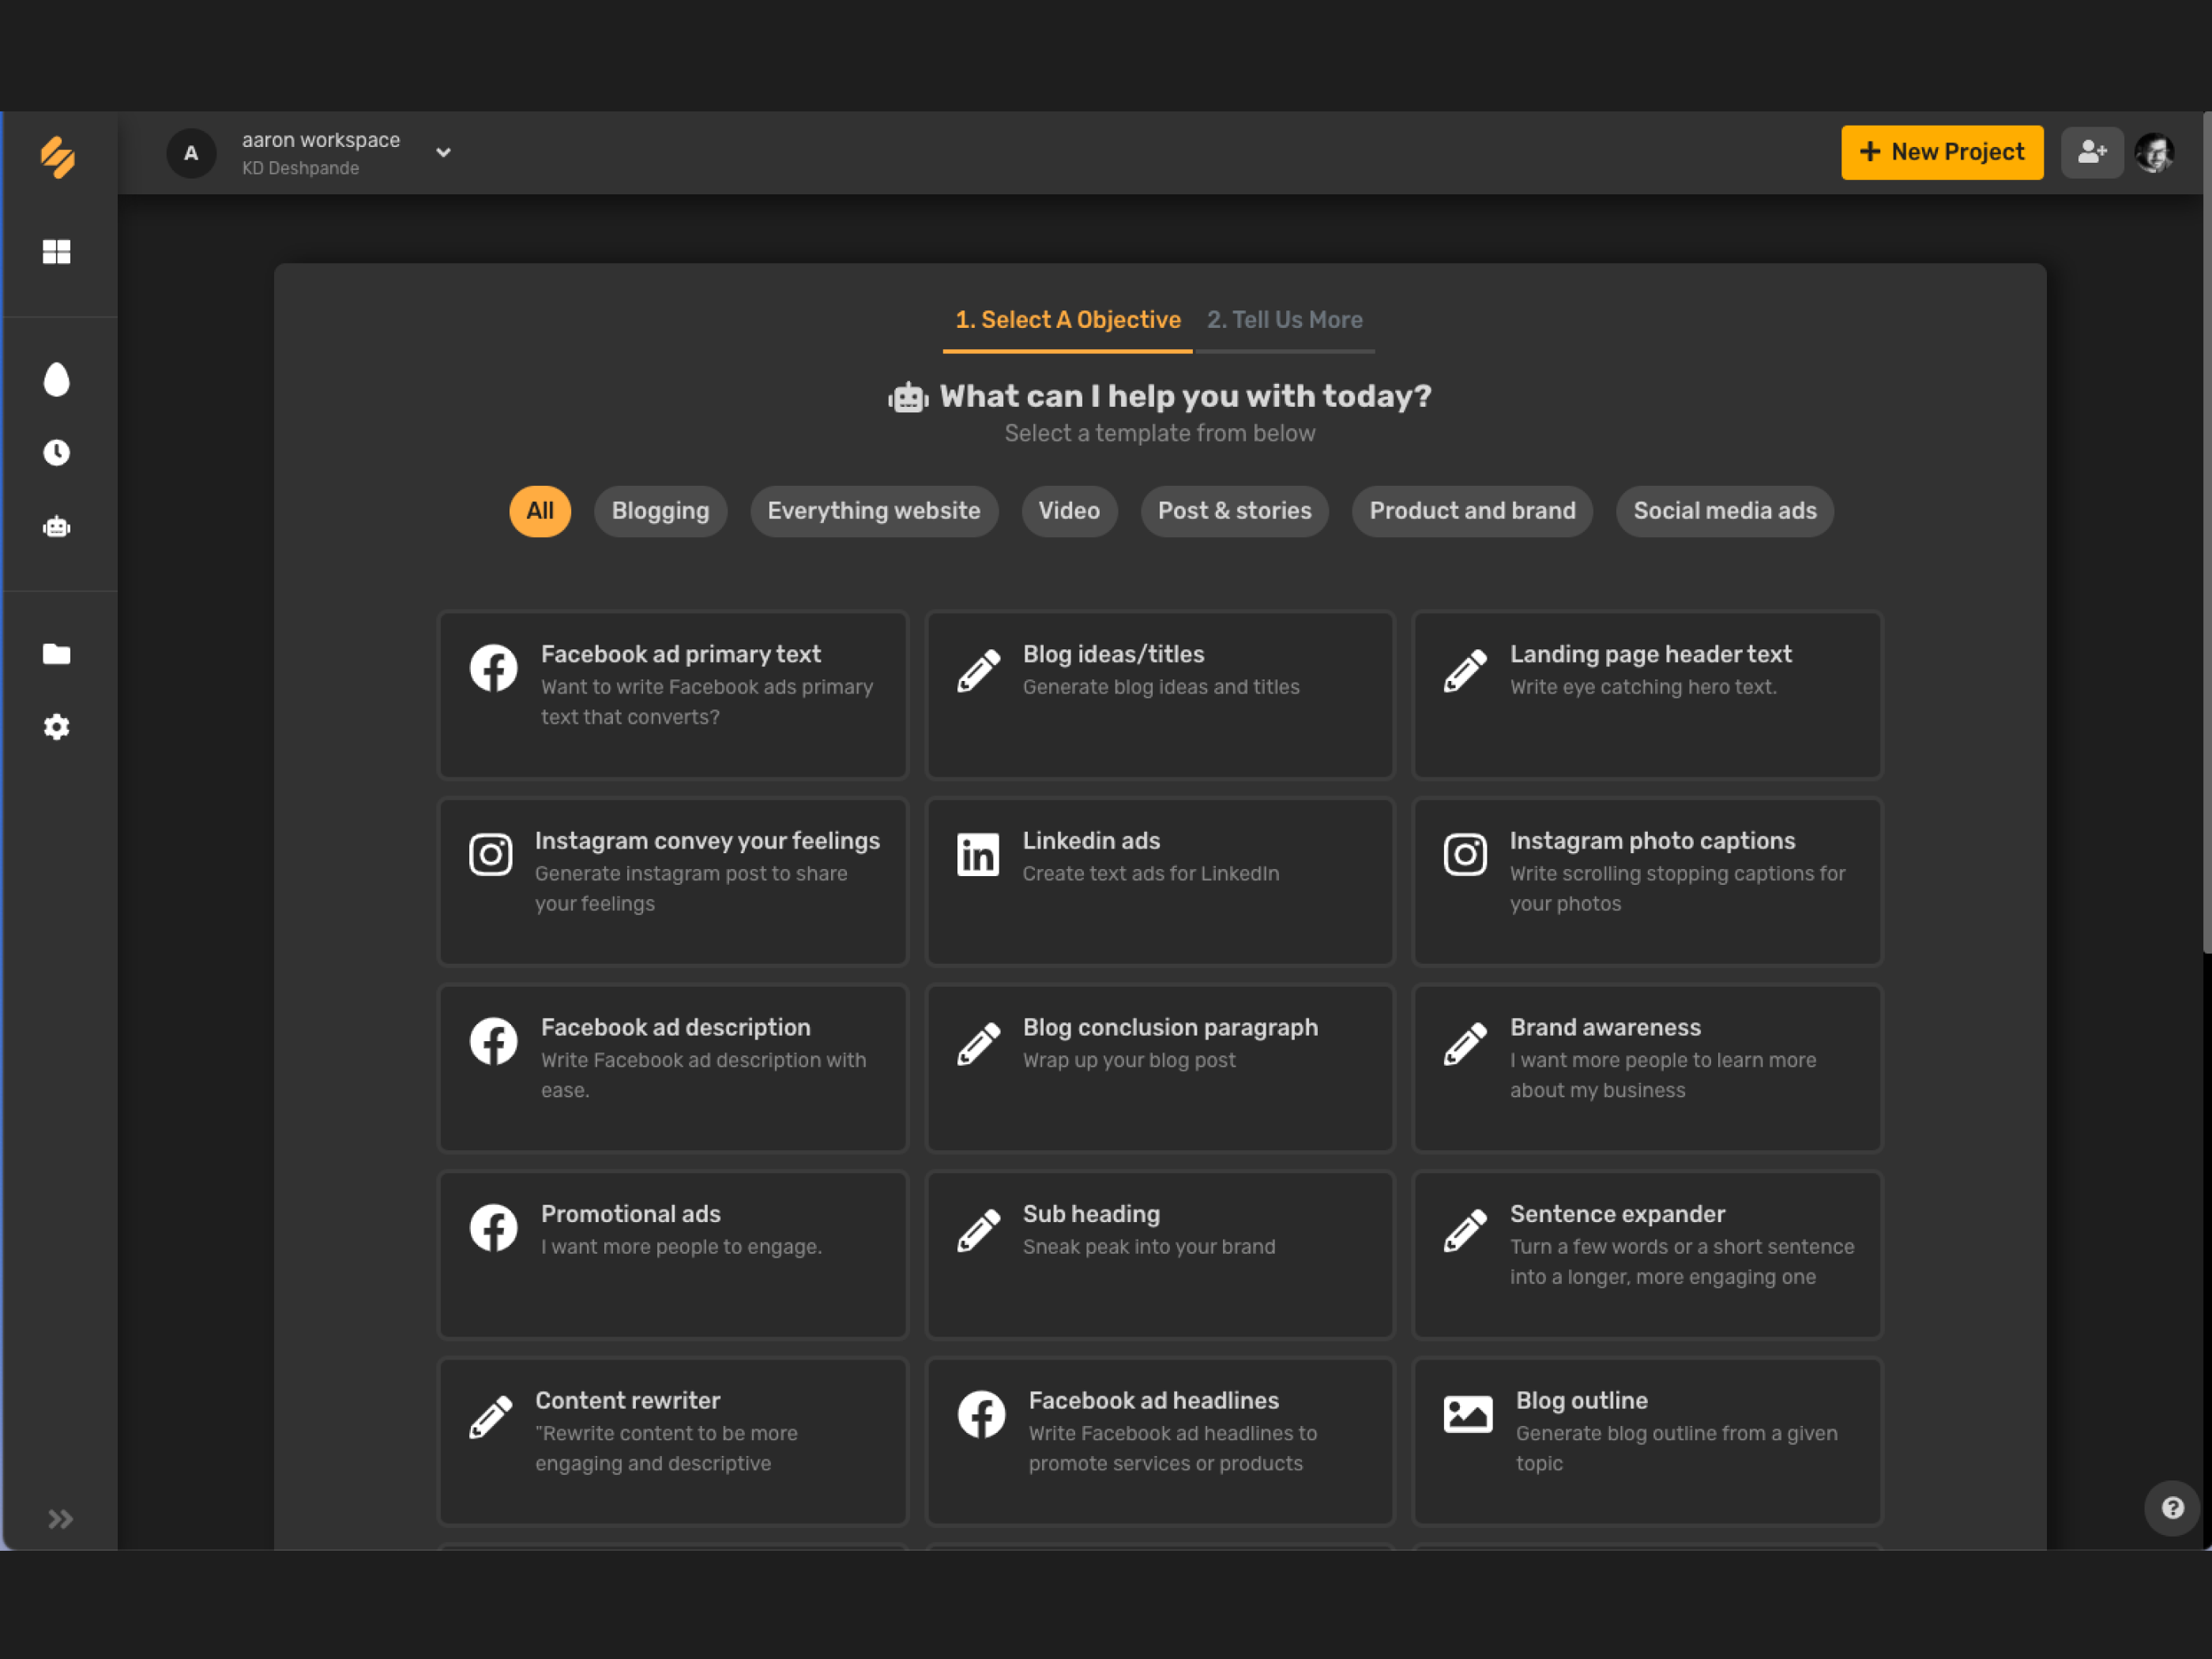This screenshot has height=1659, width=2212.
Task: Open settings gear icon in sidebar
Action: [x=56, y=727]
